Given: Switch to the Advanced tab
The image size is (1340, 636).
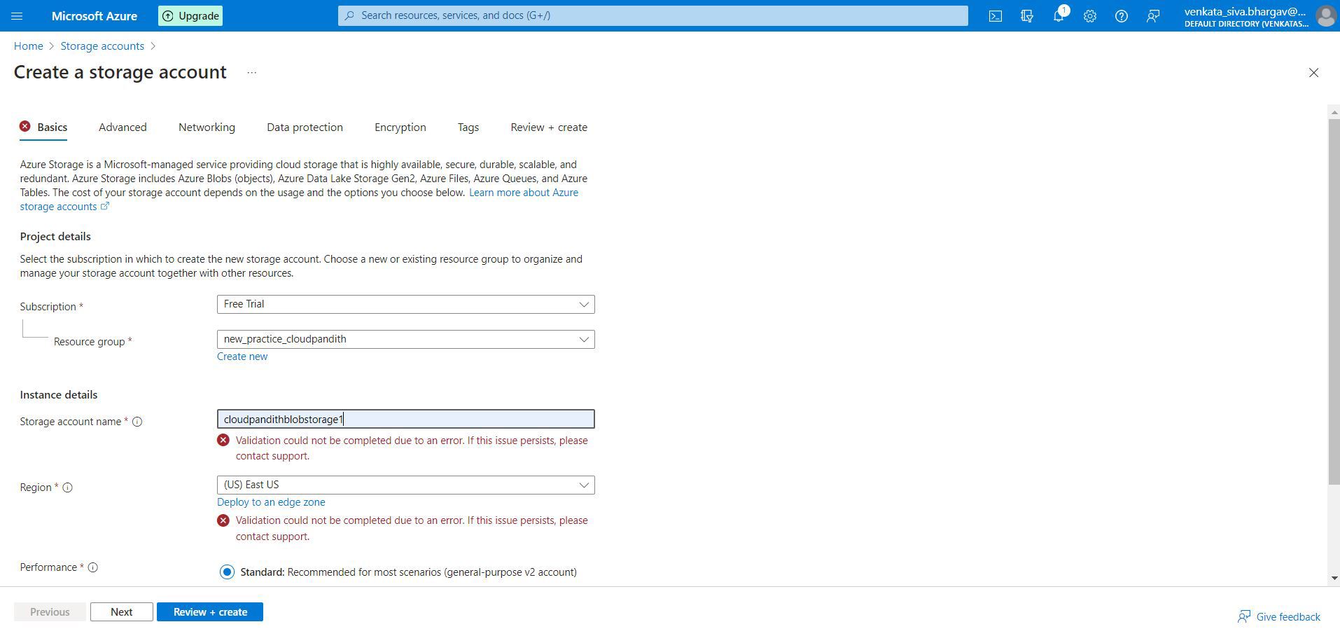Looking at the screenshot, I should (x=123, y=127).
